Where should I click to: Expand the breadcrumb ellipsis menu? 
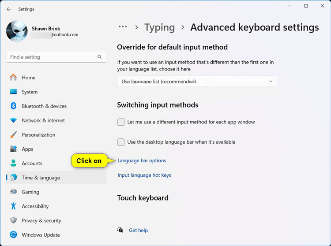123,27
